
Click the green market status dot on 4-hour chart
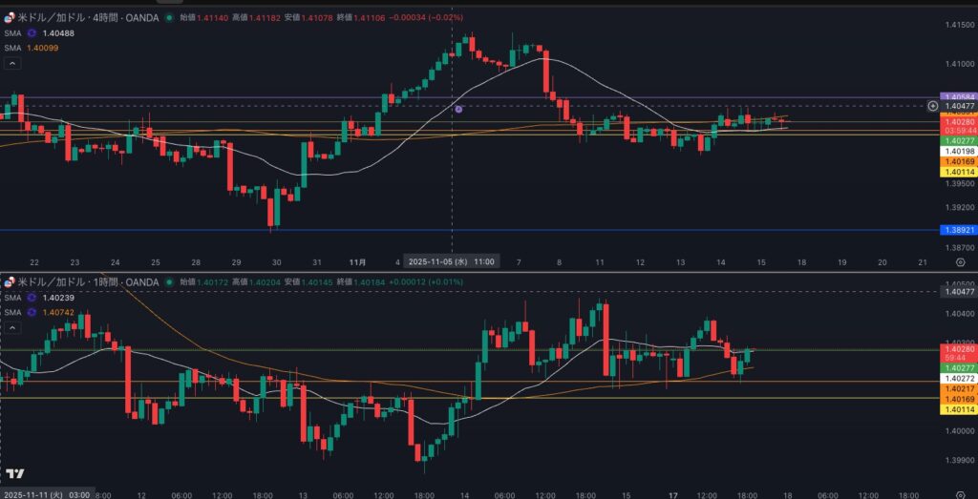click(x=169, y=17)
